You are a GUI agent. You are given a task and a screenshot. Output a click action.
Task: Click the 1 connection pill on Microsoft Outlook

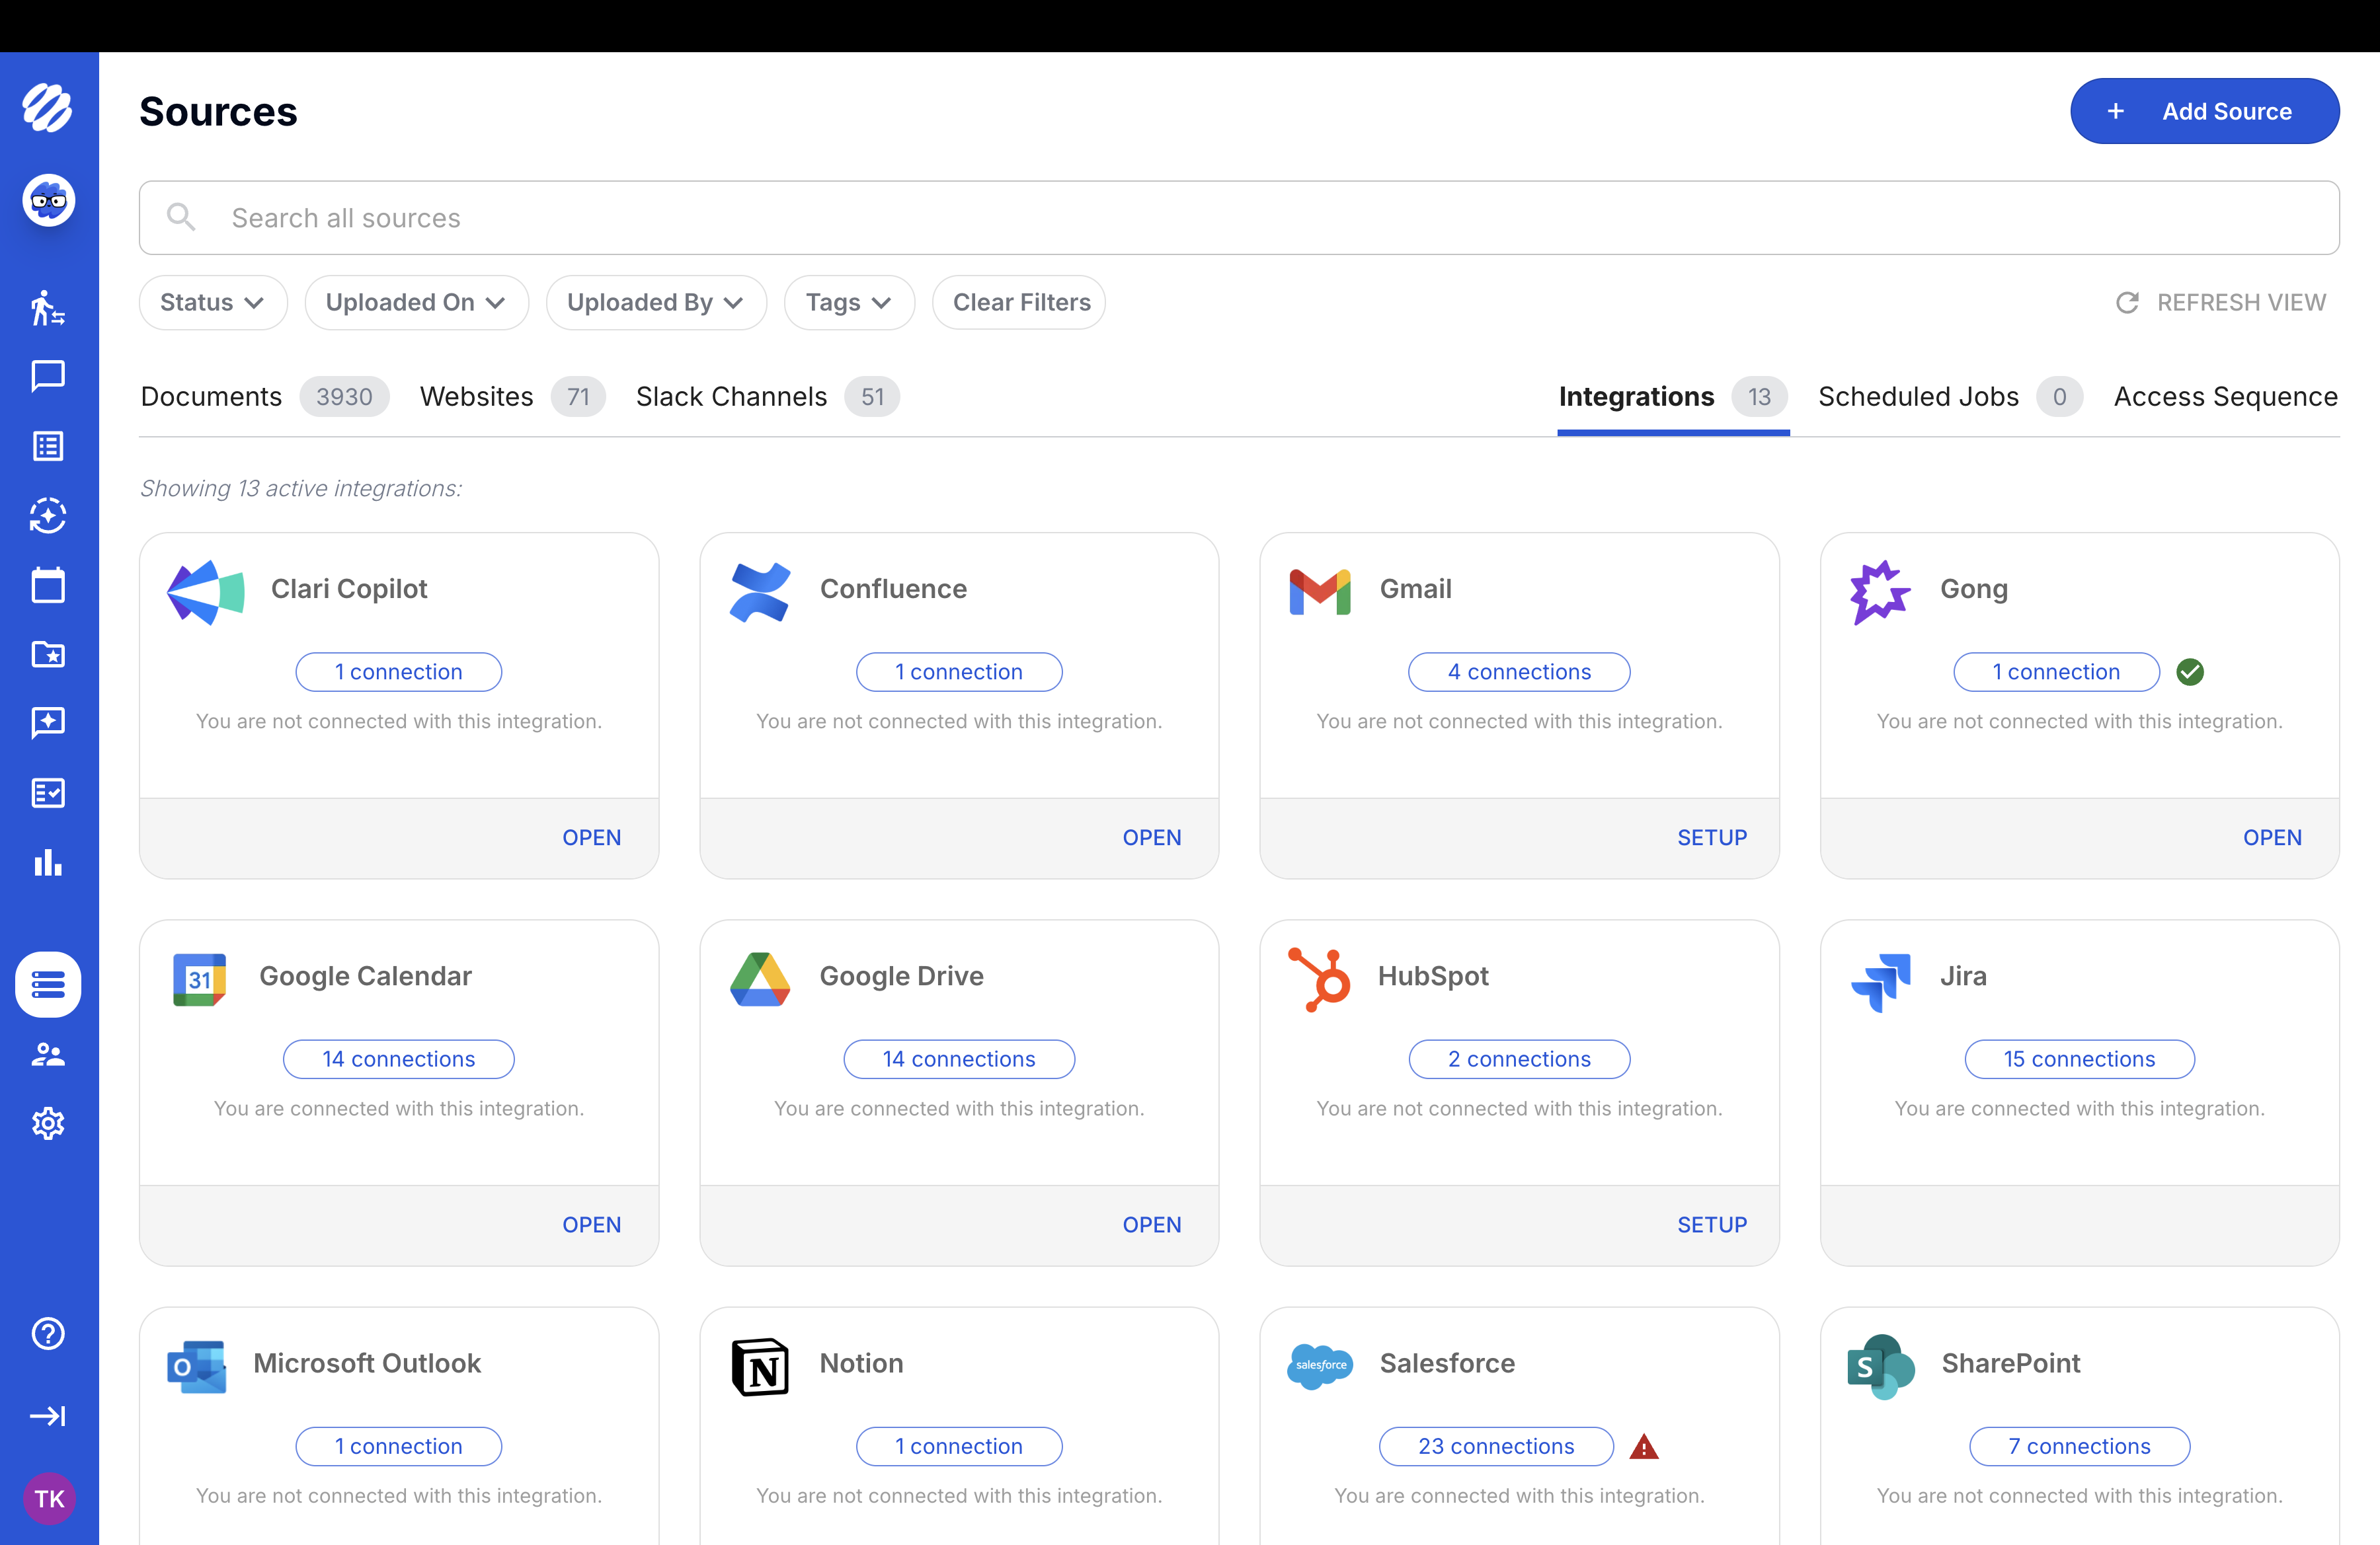coord(399,1446)
